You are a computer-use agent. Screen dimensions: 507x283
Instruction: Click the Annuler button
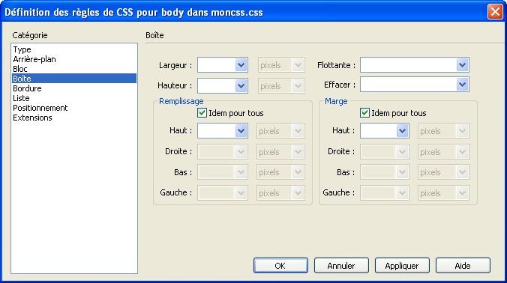pos(341,266)
